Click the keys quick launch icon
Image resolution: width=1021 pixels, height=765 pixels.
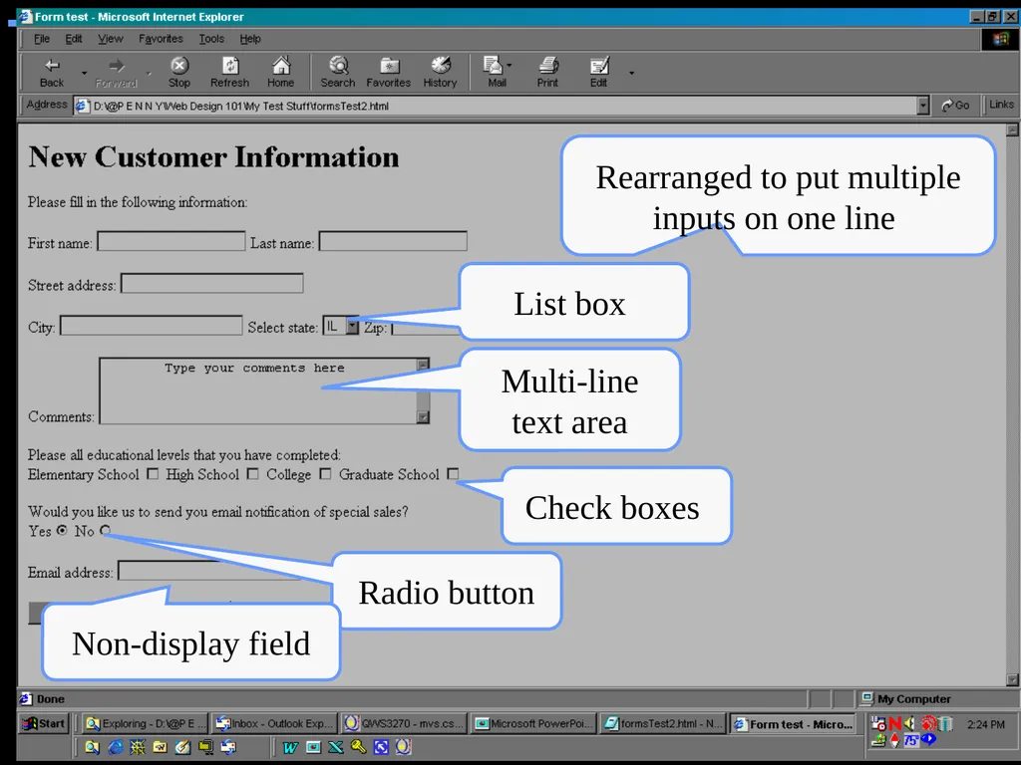(x=358, y=747)
